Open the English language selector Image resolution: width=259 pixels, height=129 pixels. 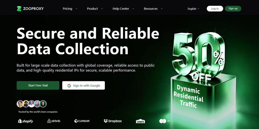193,9
